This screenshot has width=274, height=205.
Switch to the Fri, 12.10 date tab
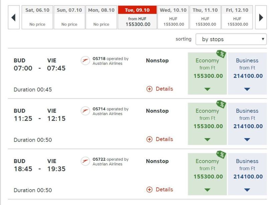pyautogui.click(x=237, y=17)
